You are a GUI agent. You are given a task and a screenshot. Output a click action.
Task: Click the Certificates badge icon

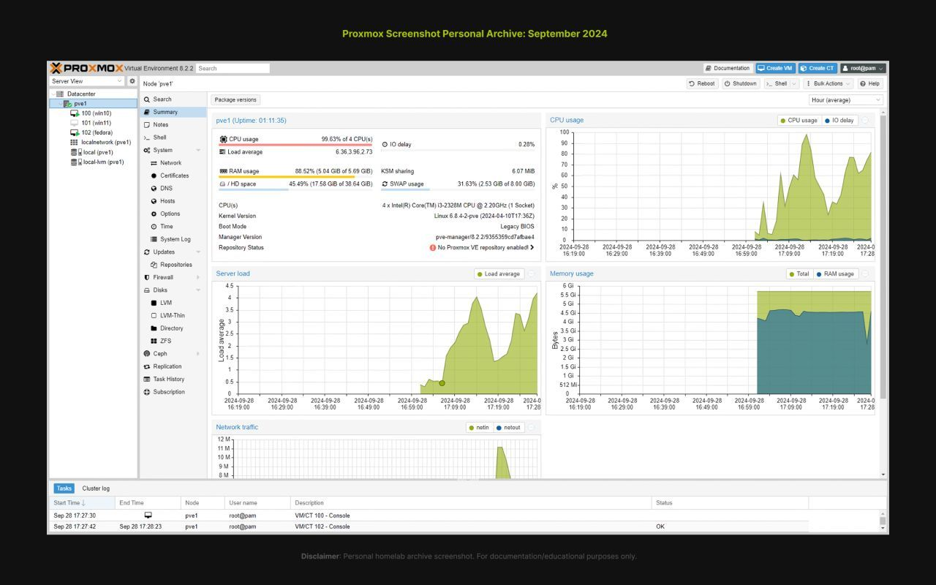154,175
